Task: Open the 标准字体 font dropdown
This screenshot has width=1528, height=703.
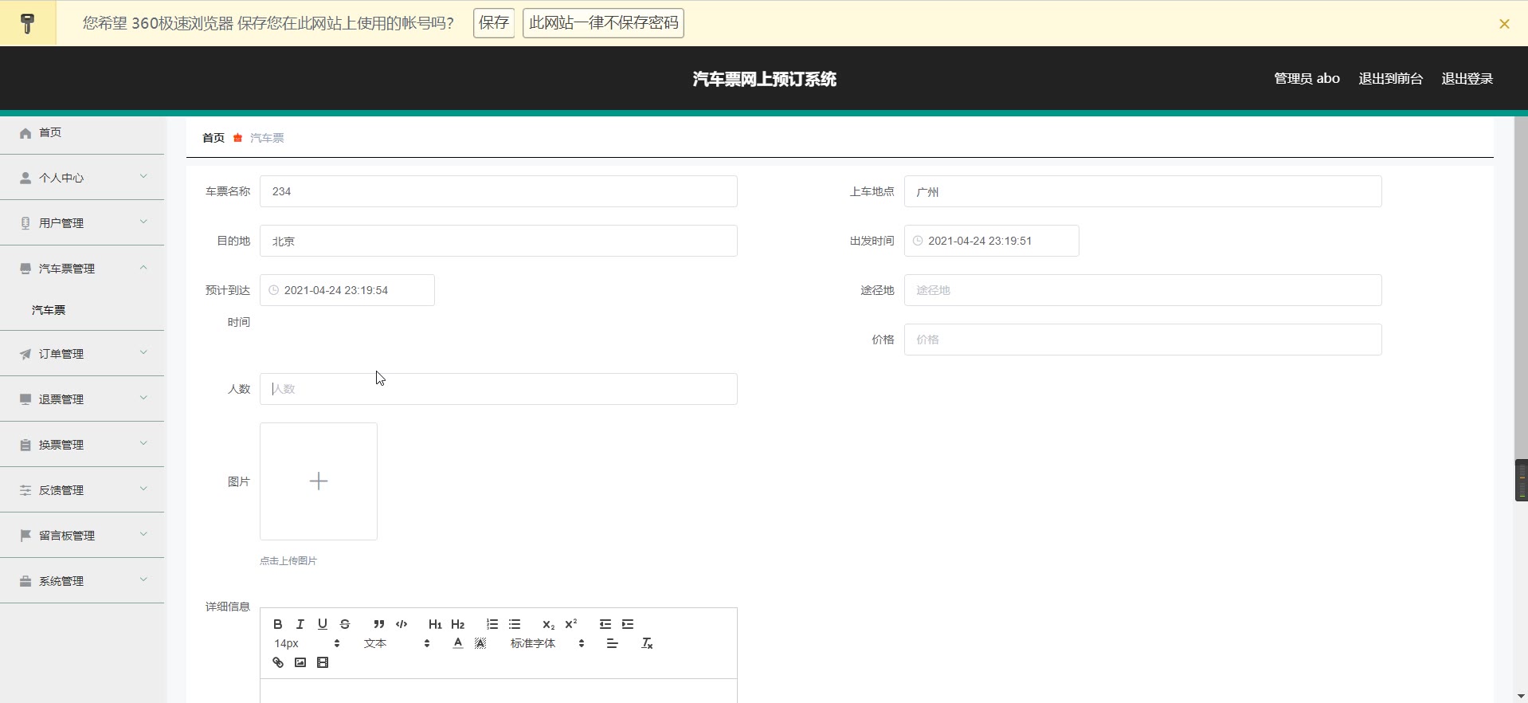Action: coord(547,643)
